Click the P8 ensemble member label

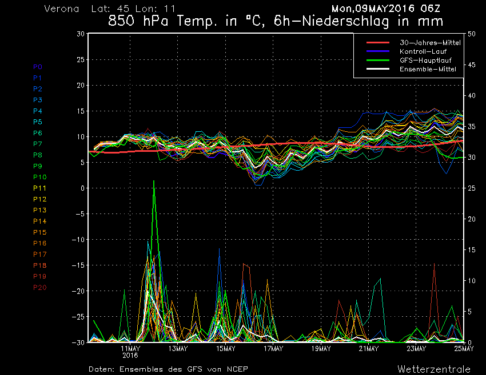38,155
